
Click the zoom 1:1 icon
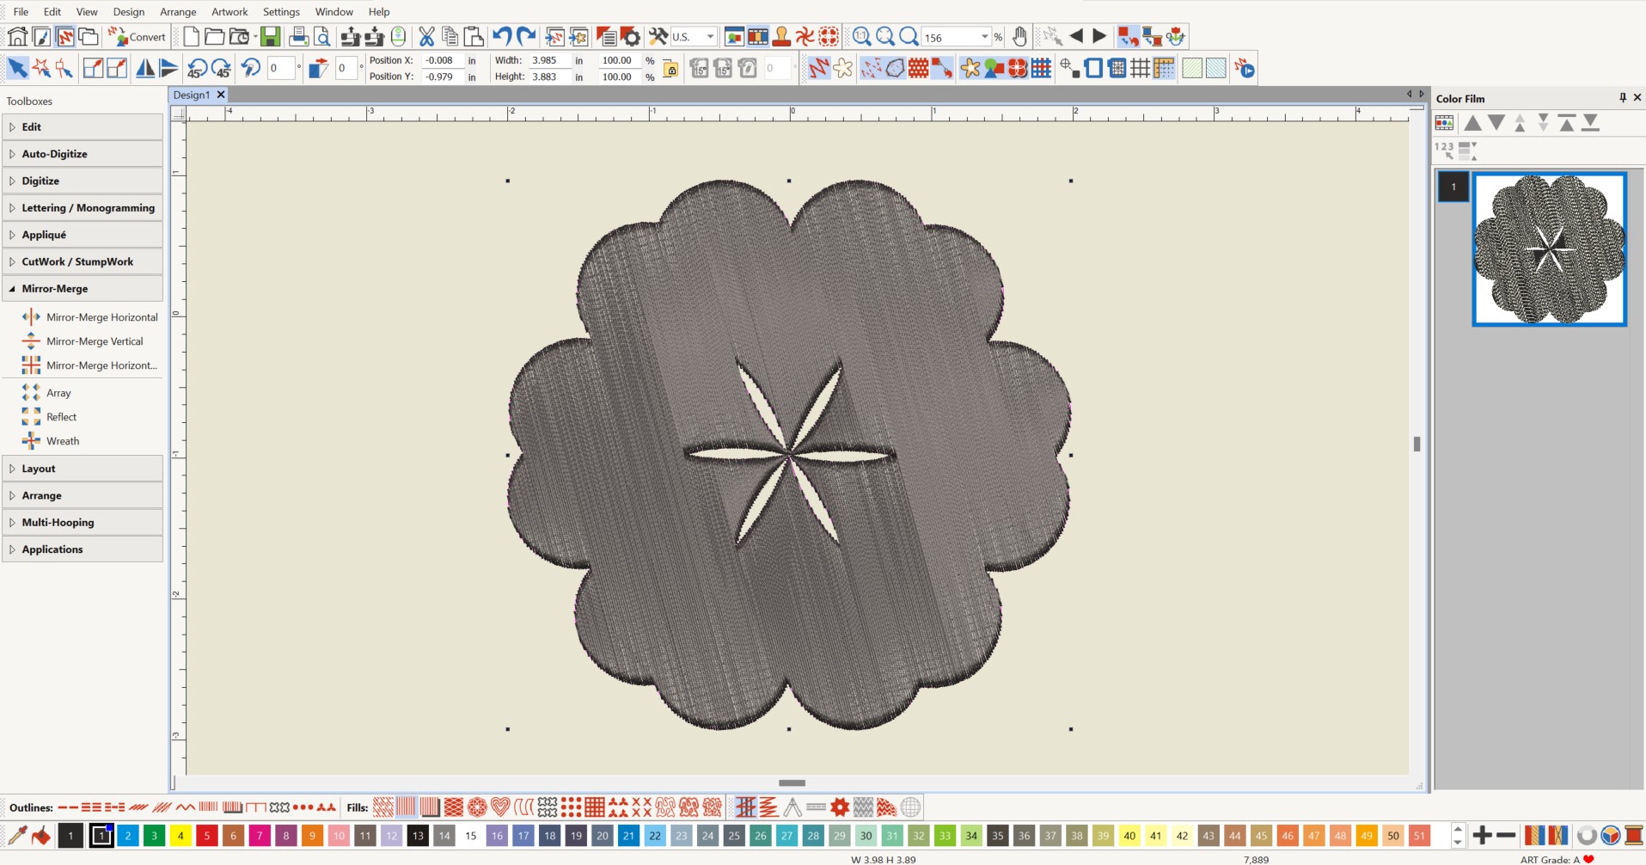point(861,36)
